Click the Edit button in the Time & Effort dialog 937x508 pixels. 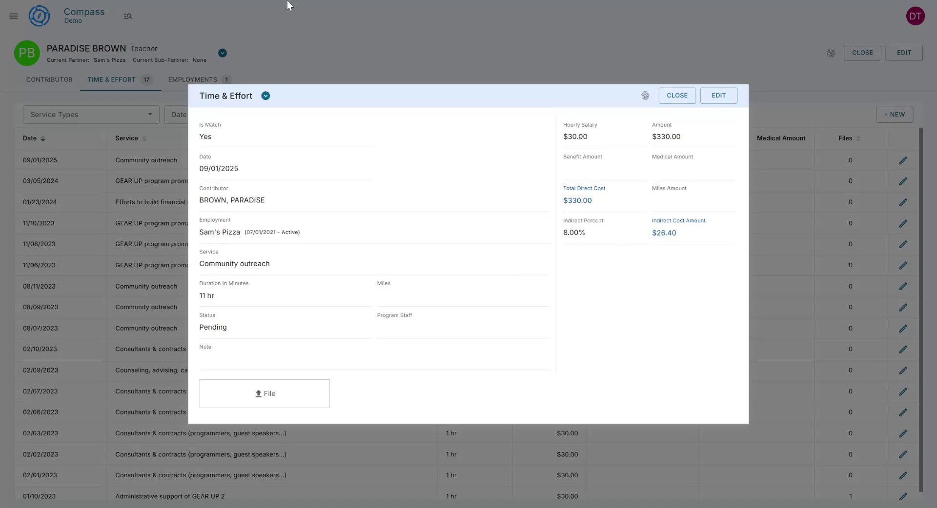718,96
